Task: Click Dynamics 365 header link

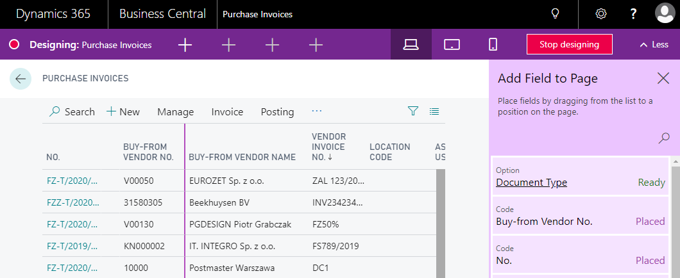Action: [x=53, y=14]
